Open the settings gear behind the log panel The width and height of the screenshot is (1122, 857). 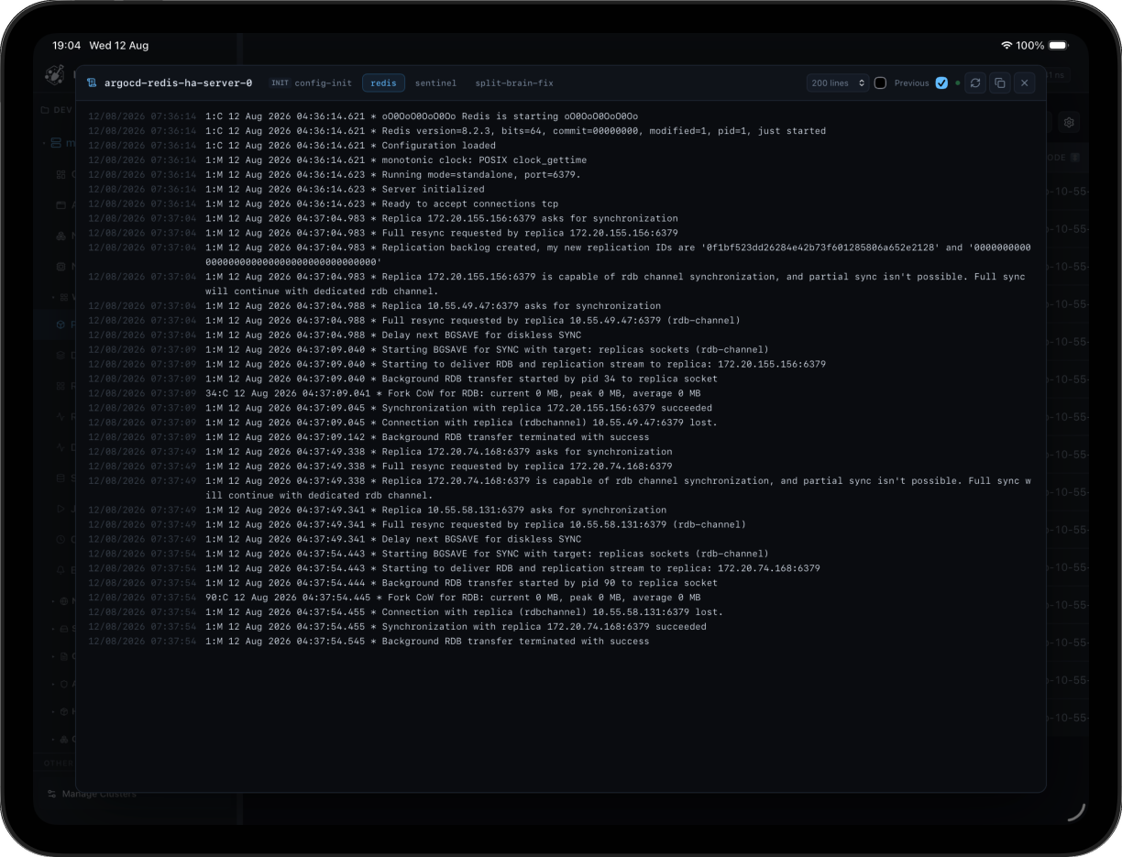click(1069, 122)
